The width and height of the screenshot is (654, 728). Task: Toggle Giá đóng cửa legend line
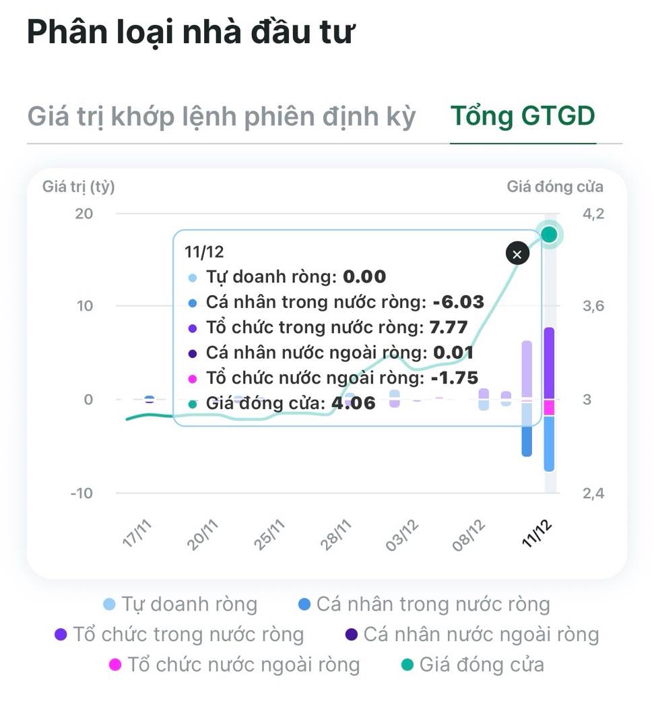point(472,665)
